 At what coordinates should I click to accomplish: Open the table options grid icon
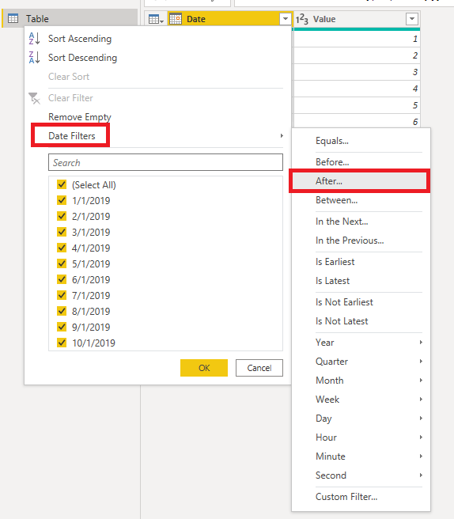click(156, 19)
